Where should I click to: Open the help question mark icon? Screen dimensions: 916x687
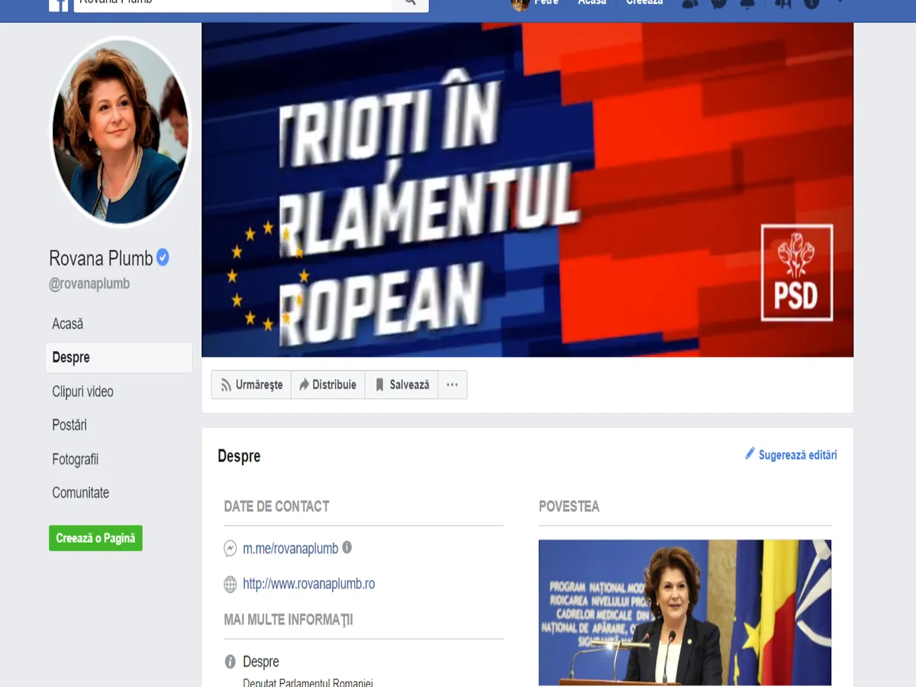pyautogui.click(x=811, y=3)
